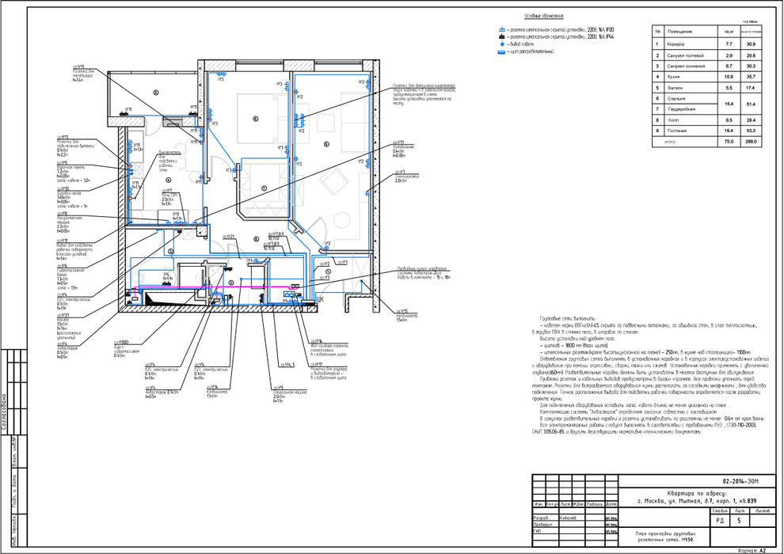Select the distribution board legend symbol
The width and height of the screenshot is (784, 554).
click(x=502, y=51)
